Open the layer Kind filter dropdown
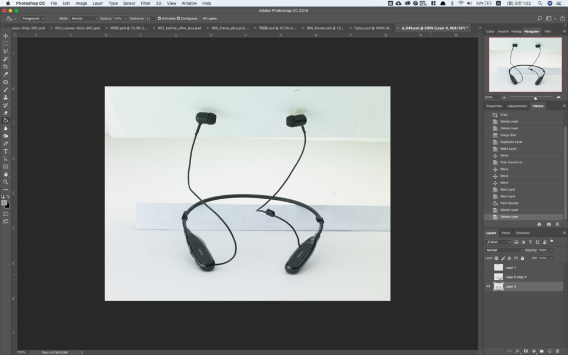The image size is (568, 355). pos(499,242)
